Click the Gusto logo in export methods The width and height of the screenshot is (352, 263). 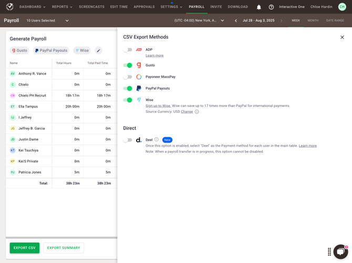tap(139, 65)
